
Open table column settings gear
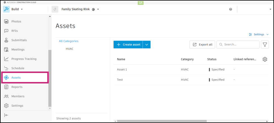point(265,59)
